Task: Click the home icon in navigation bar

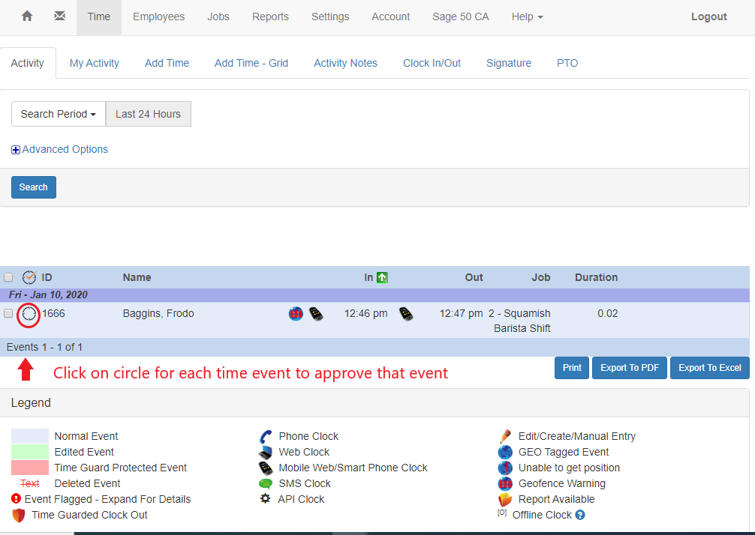Action: click(x=27, y=16)
